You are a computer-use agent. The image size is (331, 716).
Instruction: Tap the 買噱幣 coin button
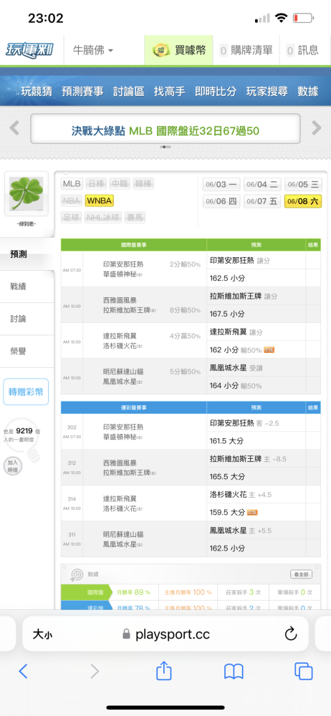coord(179,50)
